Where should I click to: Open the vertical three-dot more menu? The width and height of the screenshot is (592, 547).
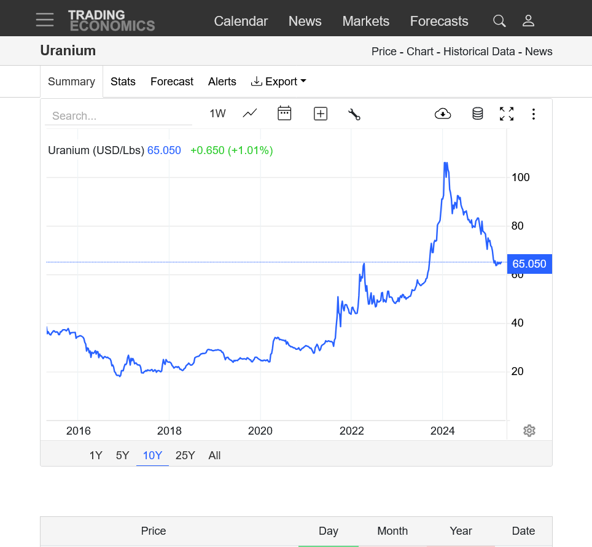pos(534,114)
